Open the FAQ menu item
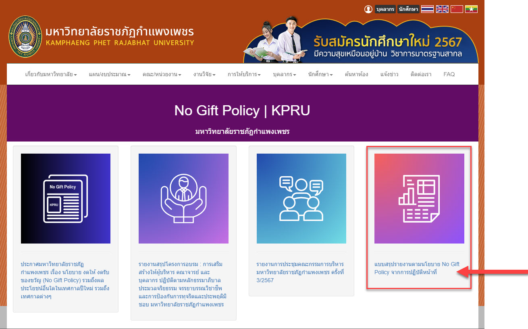 449,75
